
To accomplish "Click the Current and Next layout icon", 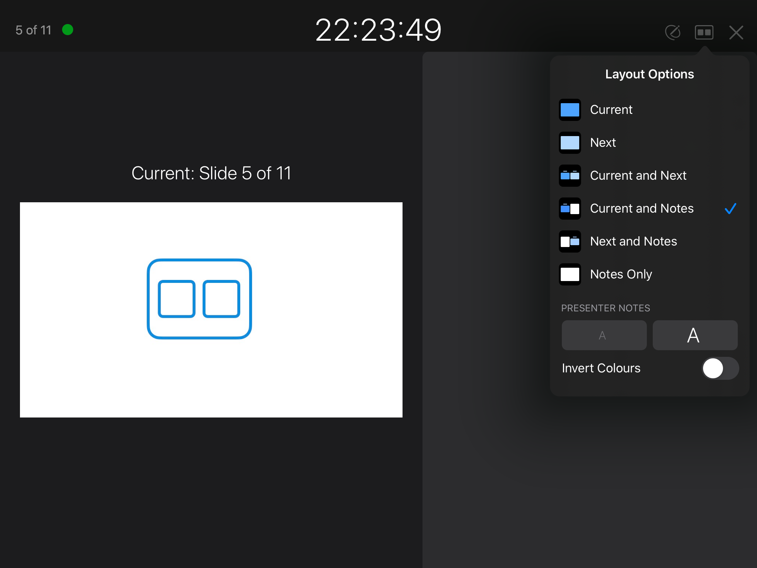I will [570, 176].
